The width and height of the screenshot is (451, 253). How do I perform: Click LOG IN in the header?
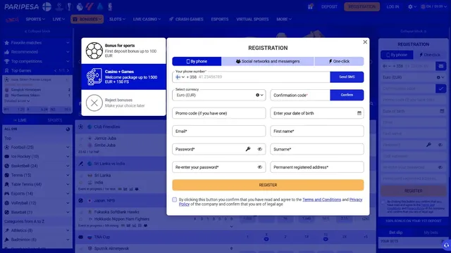pyautogui.click(x=393, y=6)
